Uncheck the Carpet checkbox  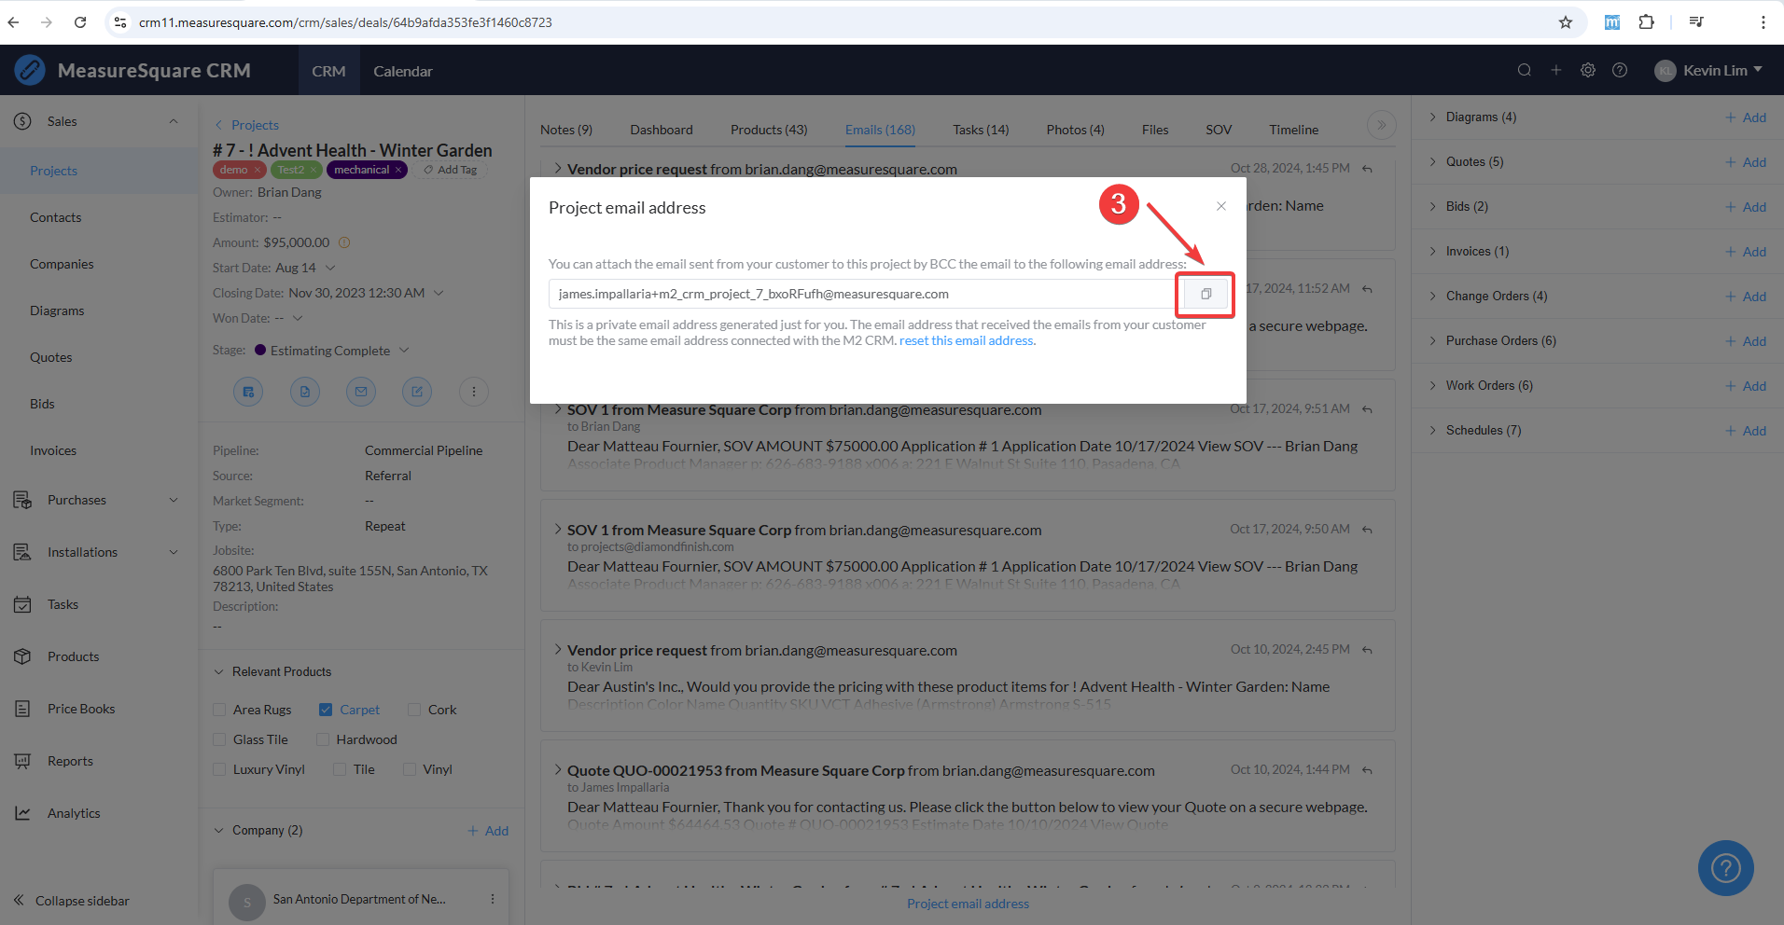(326, 710)
